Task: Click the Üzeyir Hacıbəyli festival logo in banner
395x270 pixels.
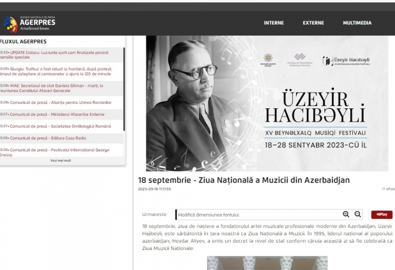Action: pos(346,61)
